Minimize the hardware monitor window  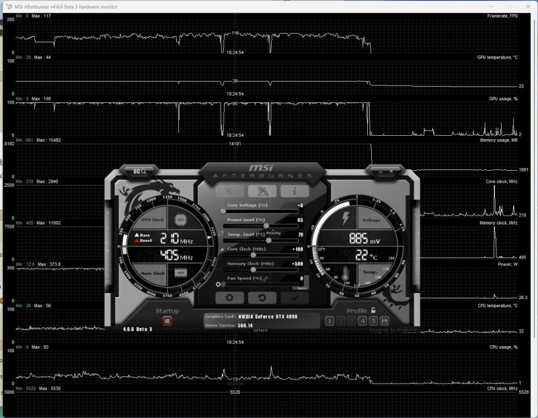[x=492, y=7]
